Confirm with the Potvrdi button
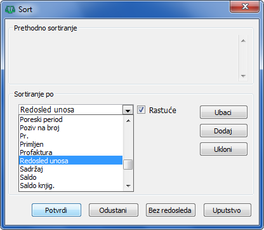 point(56,210)
